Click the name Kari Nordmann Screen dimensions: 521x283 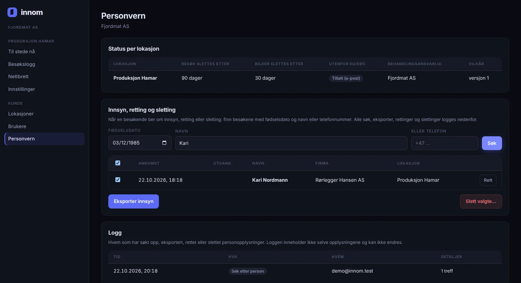(x=270, y=180)
